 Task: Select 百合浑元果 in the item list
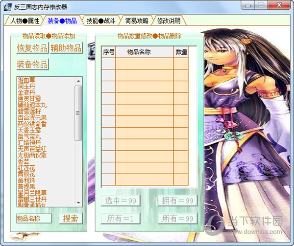point(32,118)
